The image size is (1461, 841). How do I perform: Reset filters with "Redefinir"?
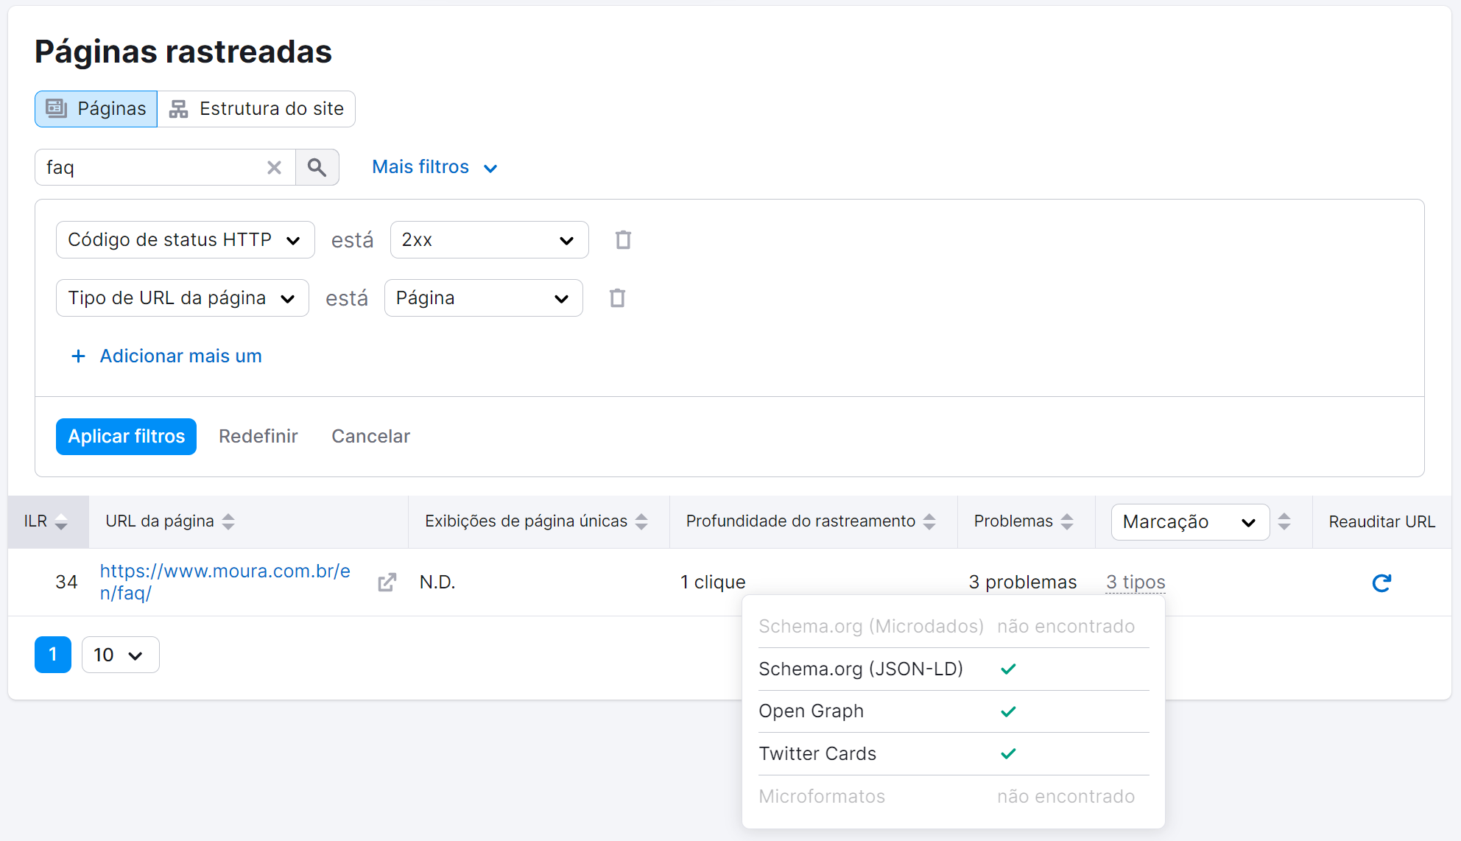tap(258, 436)
